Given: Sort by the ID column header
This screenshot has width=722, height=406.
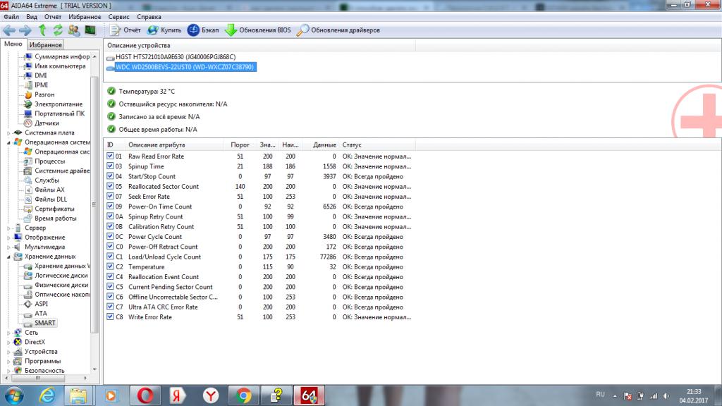Looking at the screenshot, I should [115, 145].
